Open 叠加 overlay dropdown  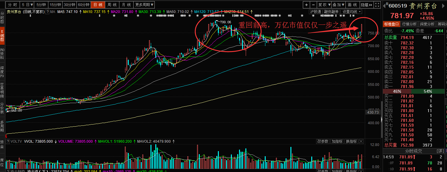(x=338, y=5)
